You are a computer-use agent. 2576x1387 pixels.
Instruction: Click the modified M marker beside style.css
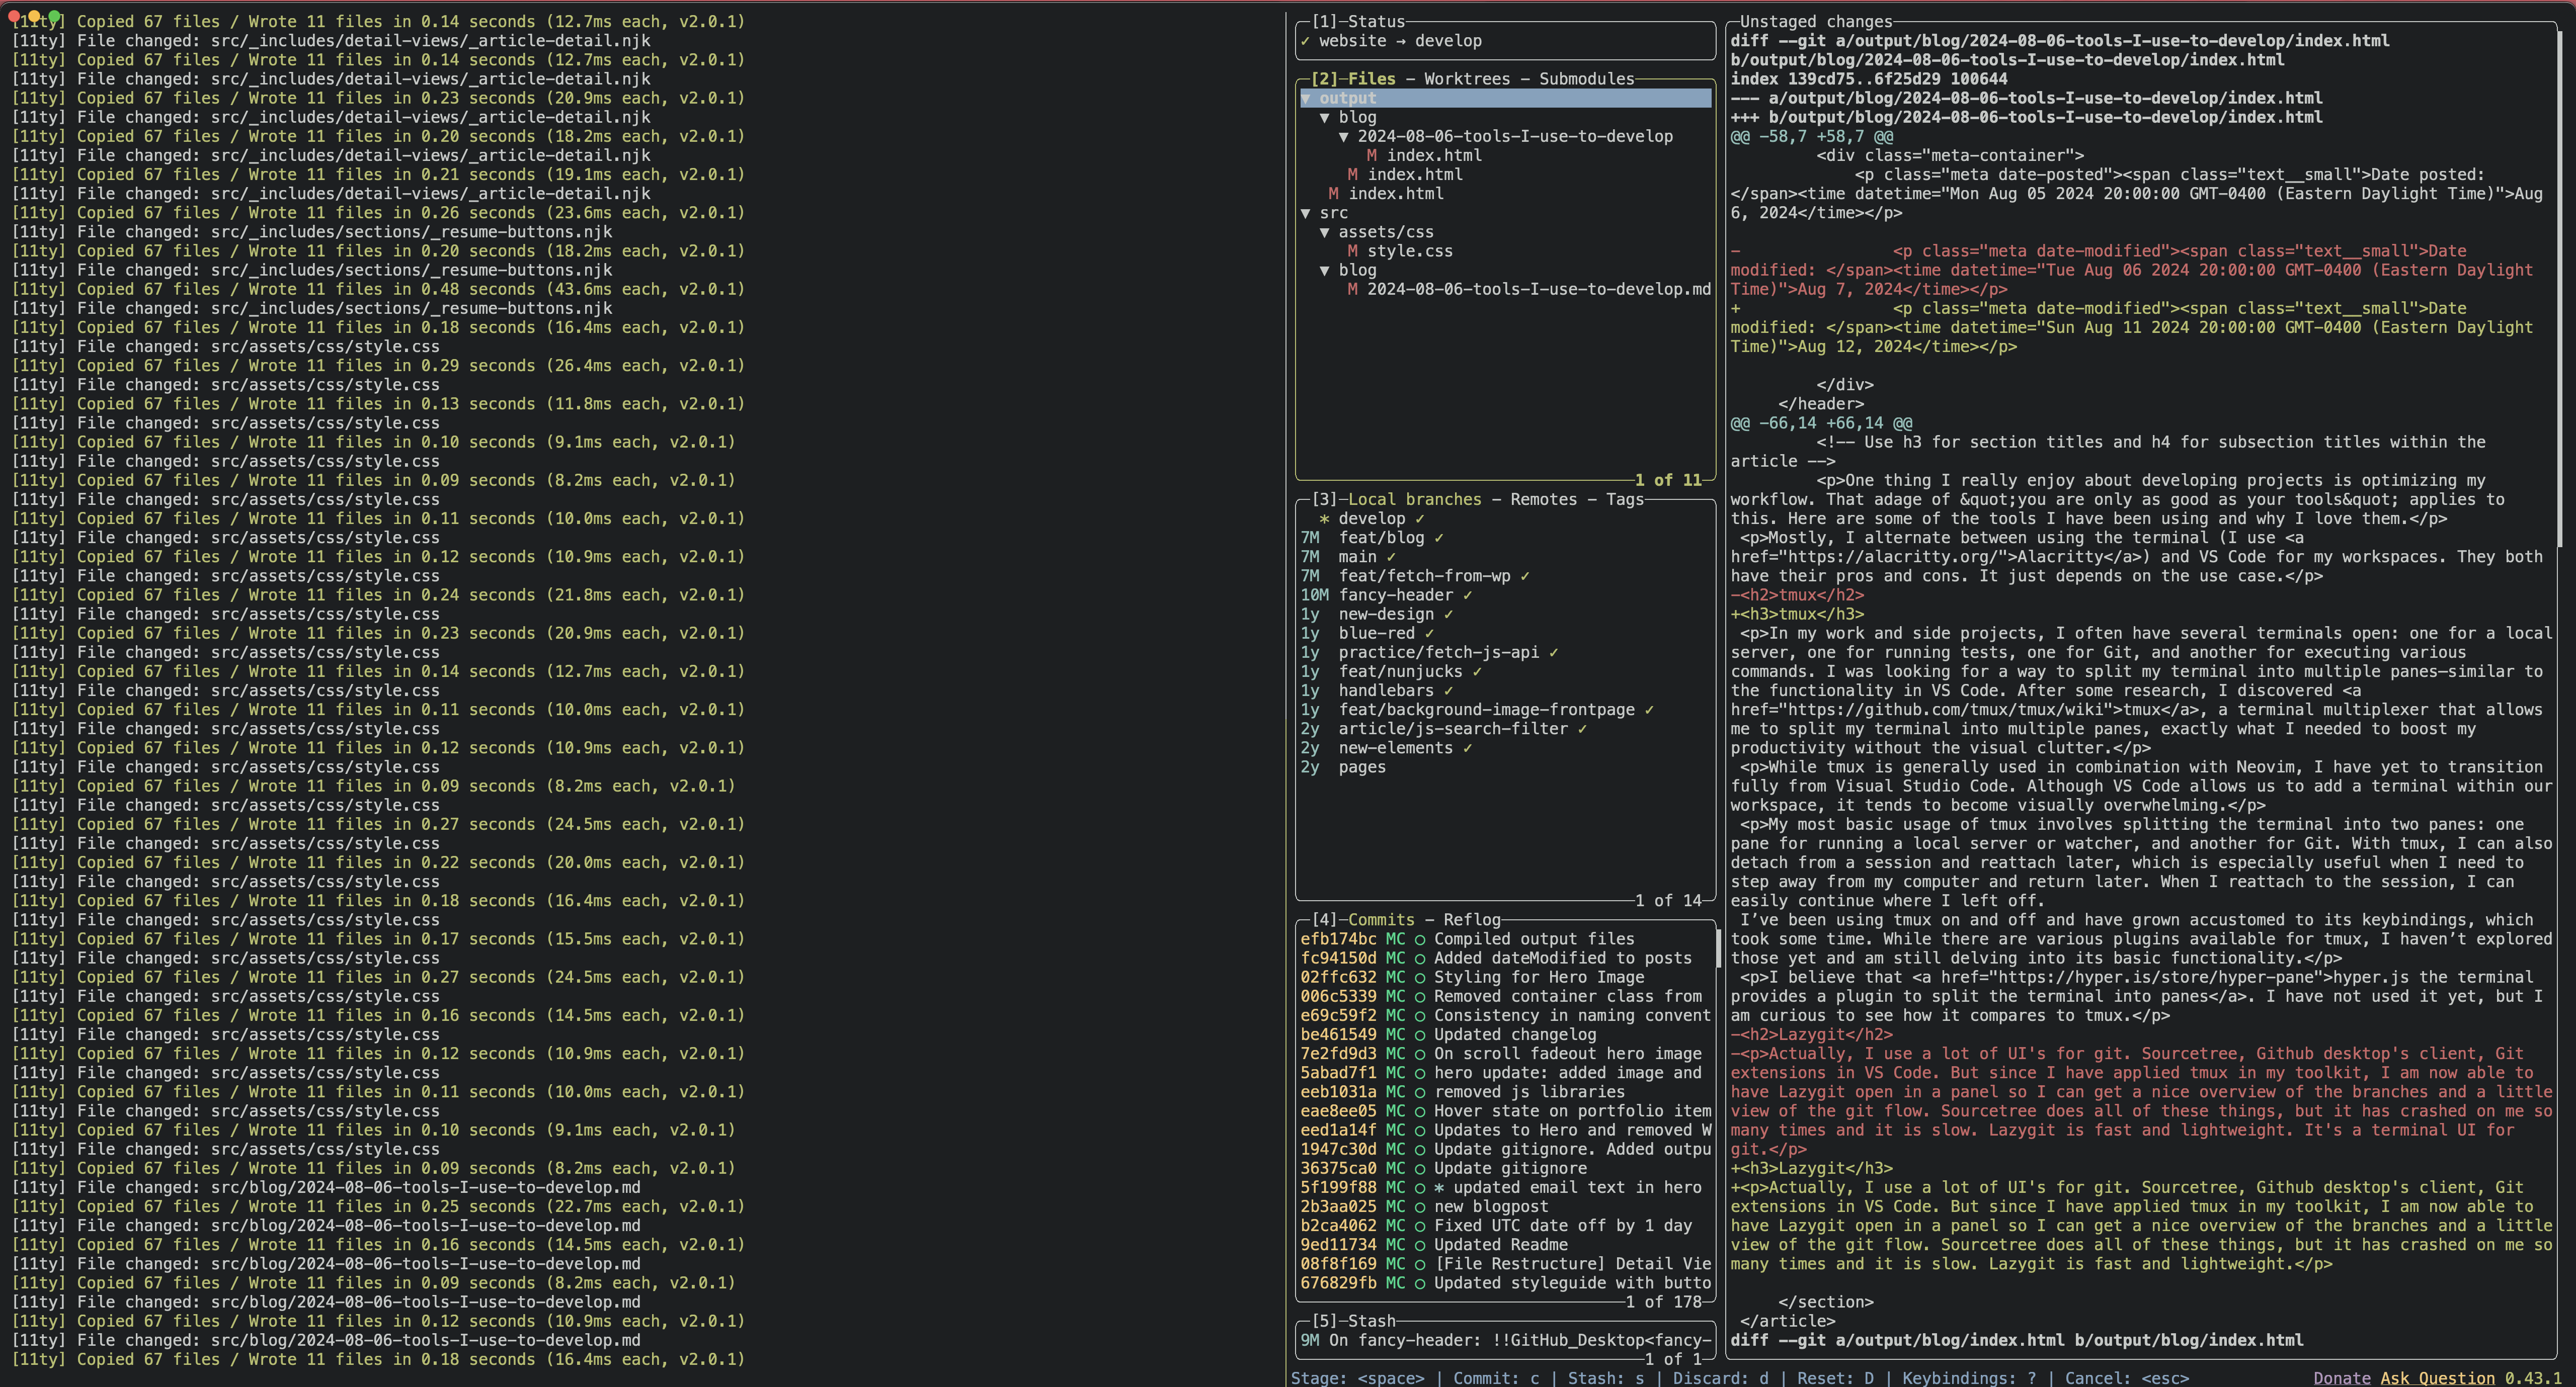pos(1352,251)
